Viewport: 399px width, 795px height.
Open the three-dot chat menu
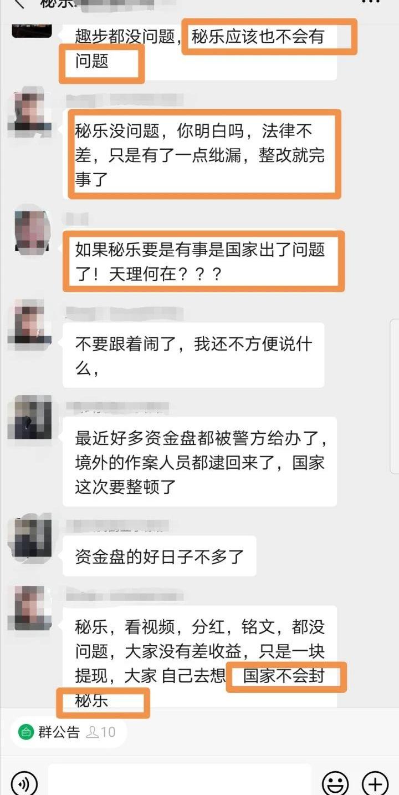coord(370,2)
